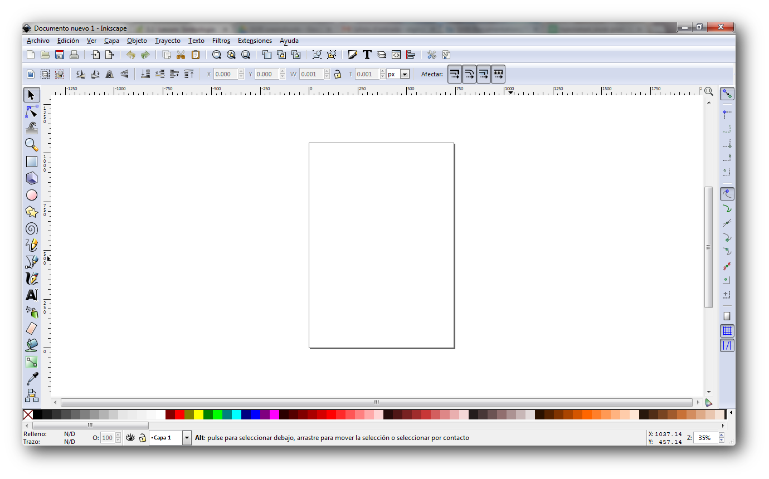This screenshot has width=769, height=479.
Task: Click the Print icon
Action: pos(74,55)
